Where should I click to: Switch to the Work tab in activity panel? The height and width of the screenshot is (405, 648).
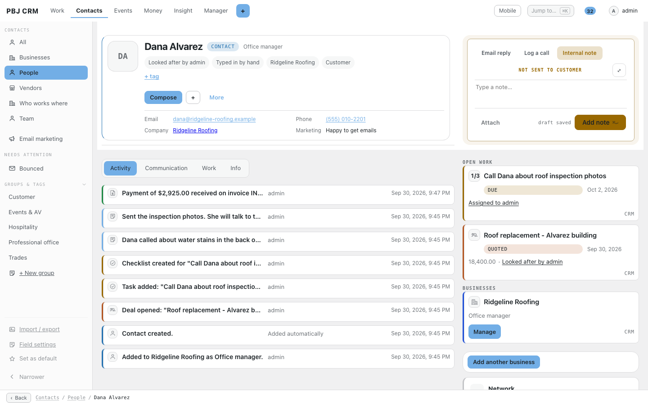(x=209, y=168)
